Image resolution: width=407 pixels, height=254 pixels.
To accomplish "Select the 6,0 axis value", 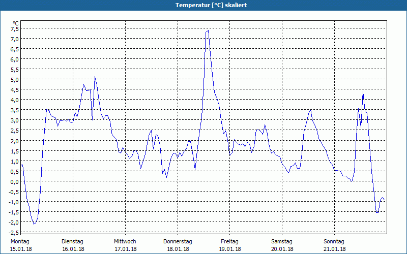I will pos(15,59).
